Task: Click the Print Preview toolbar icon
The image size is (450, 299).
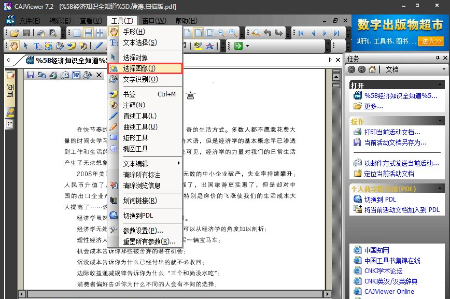Action: tap(53, 33)
